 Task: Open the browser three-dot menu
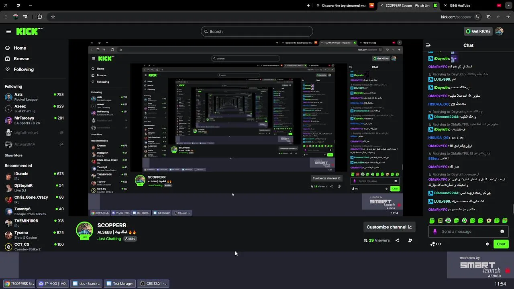[6, 17]
